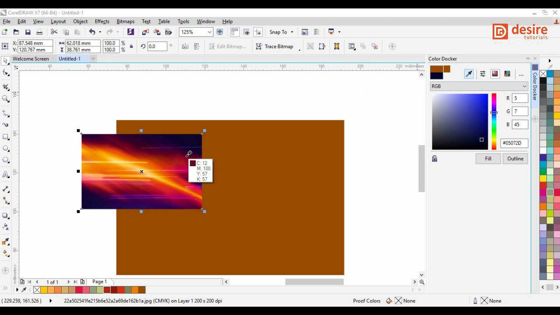Select the Rectangle tool

tap(6, 136)
